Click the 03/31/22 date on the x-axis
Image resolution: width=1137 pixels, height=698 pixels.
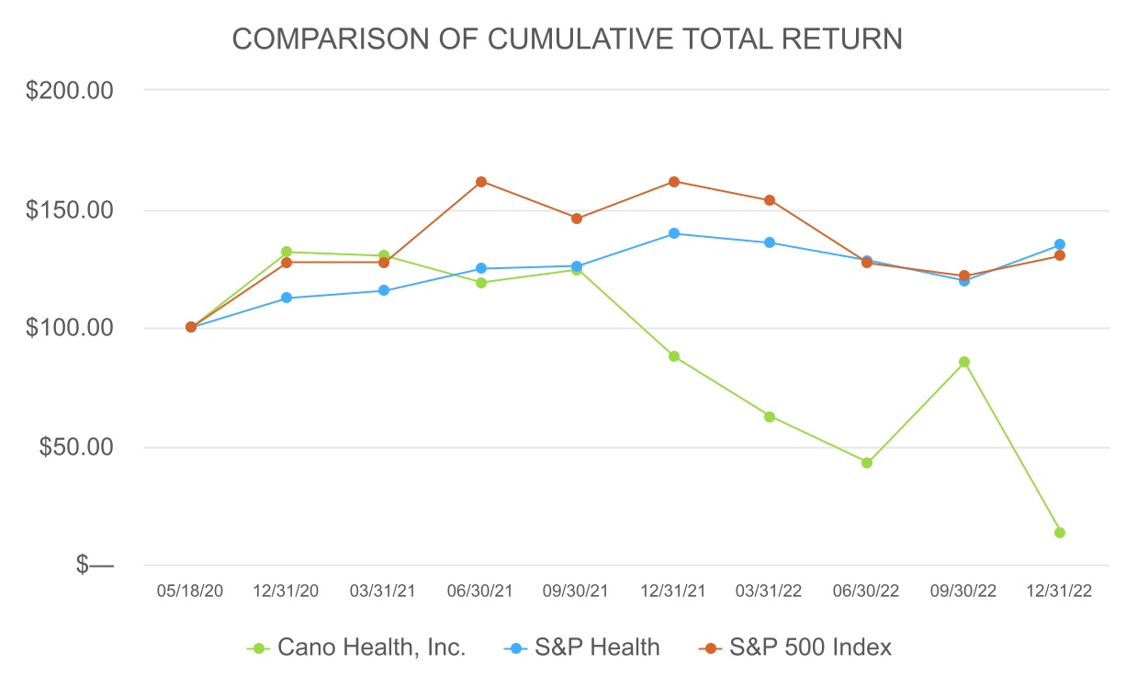(770, 591)
